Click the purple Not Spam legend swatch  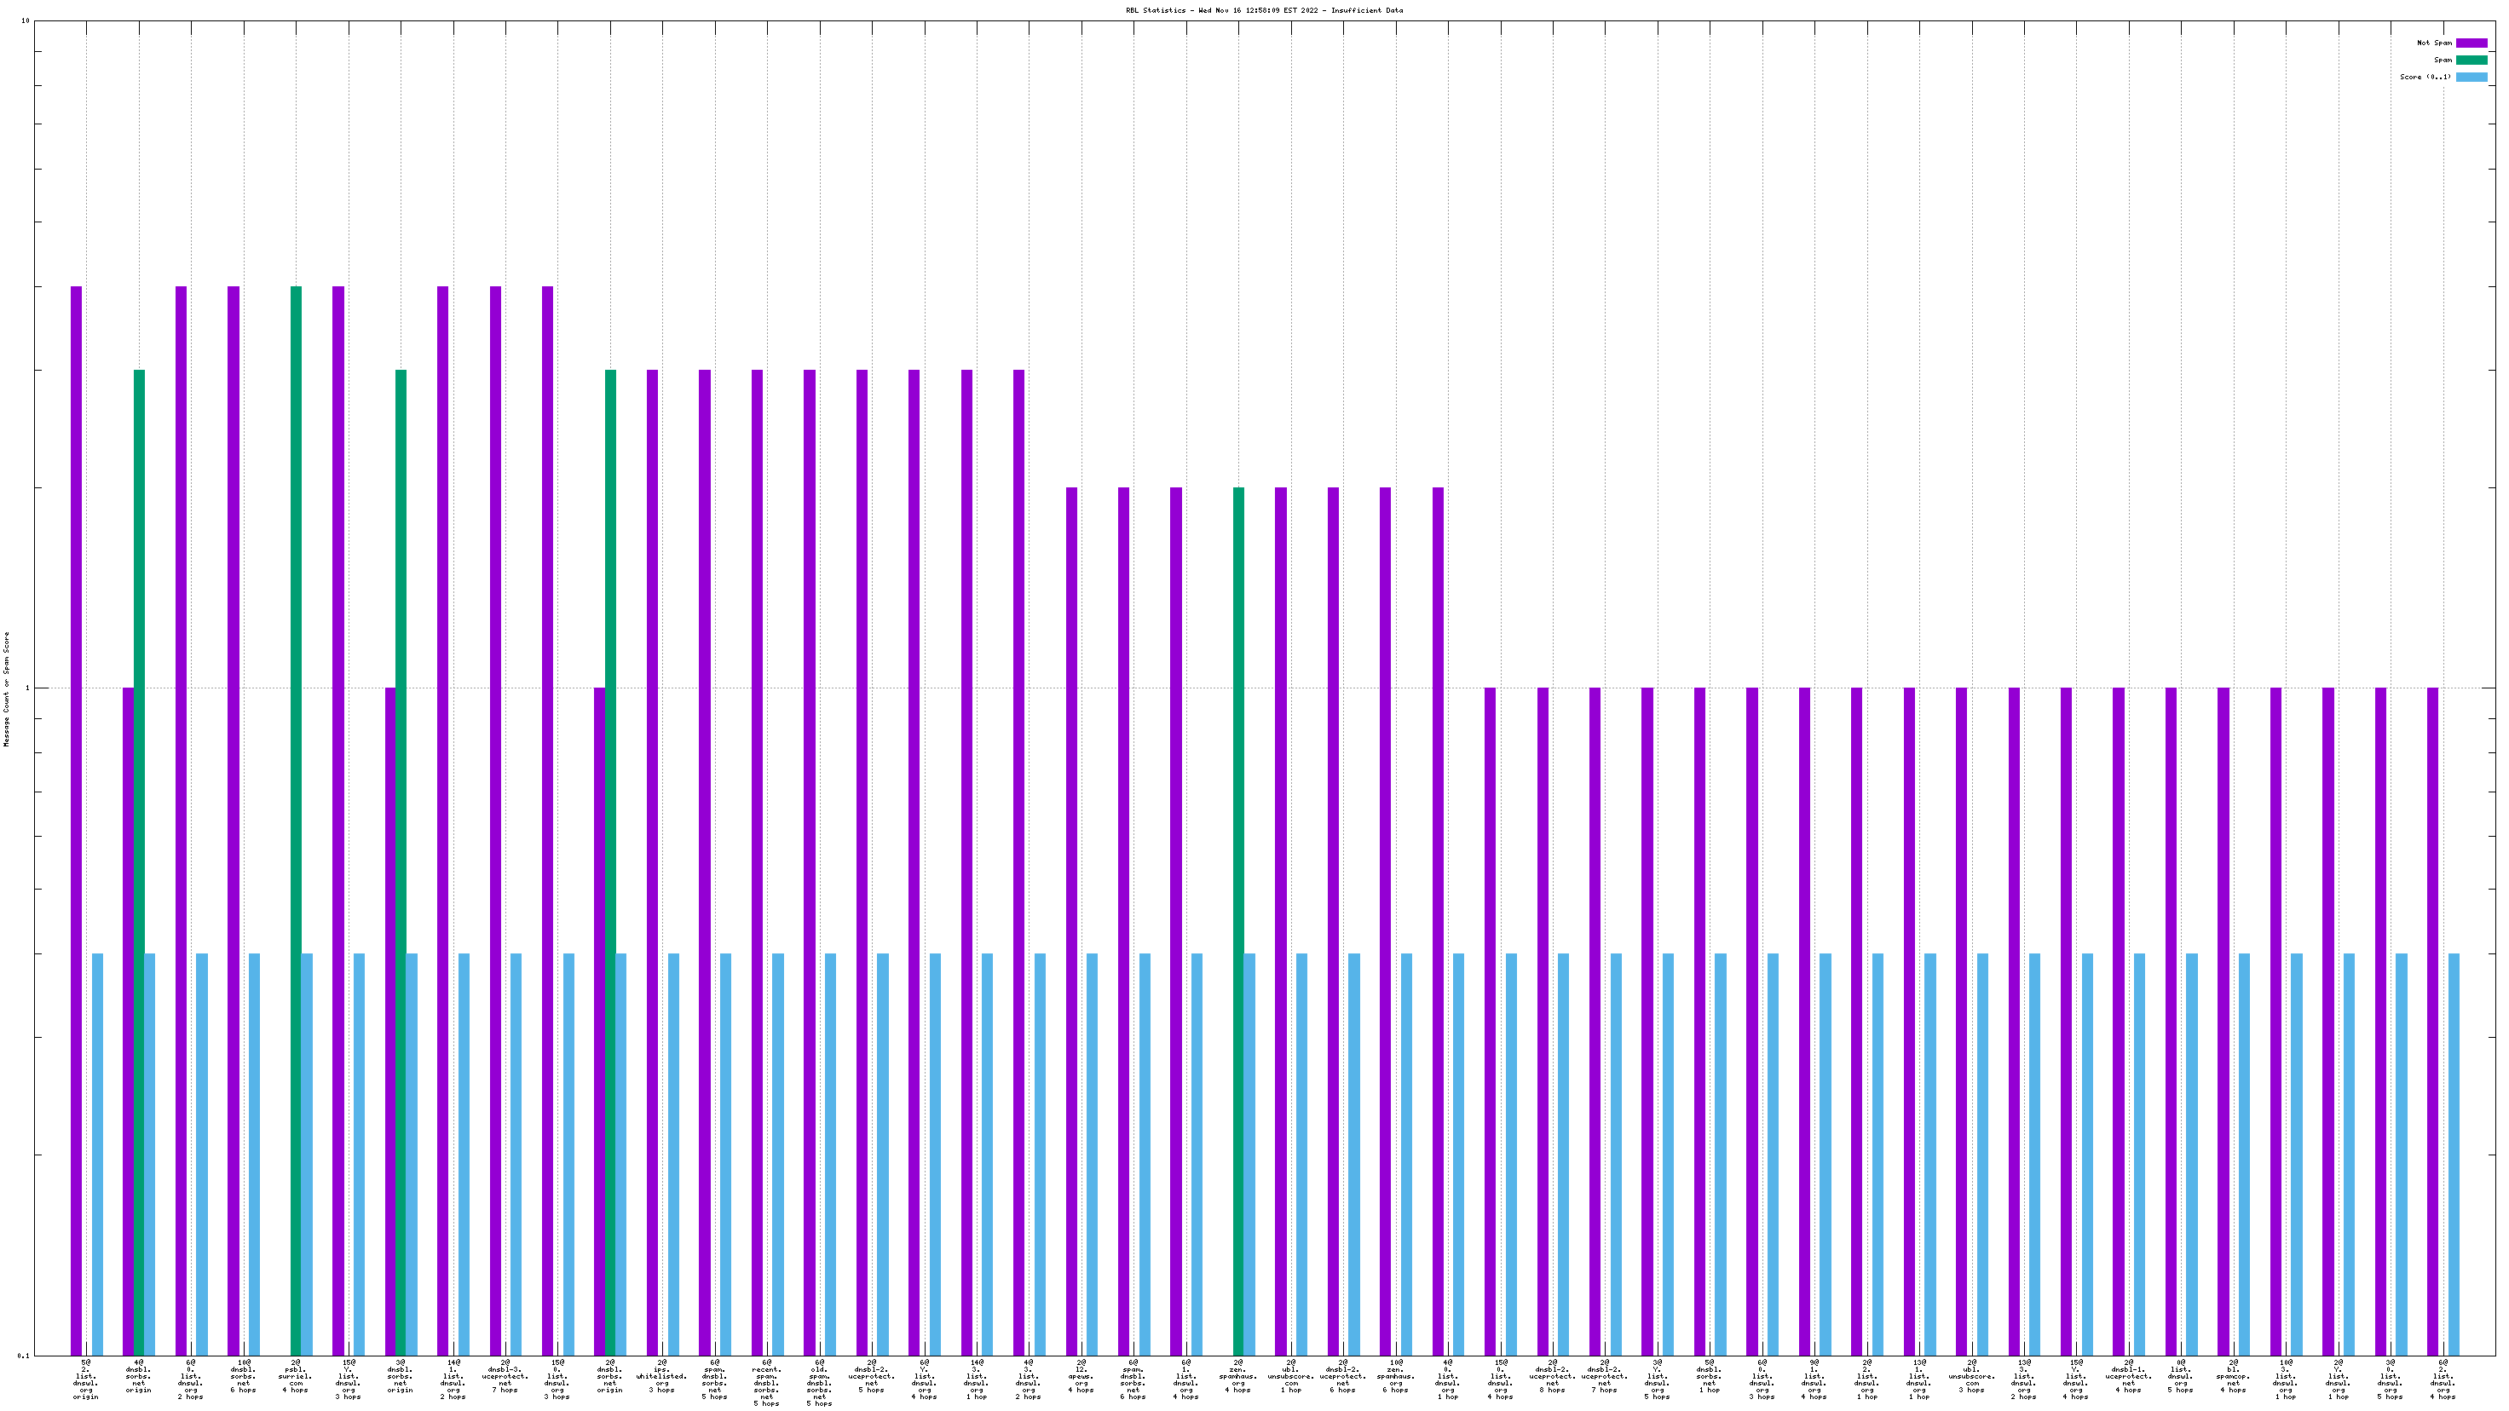tap(2471, 43)
